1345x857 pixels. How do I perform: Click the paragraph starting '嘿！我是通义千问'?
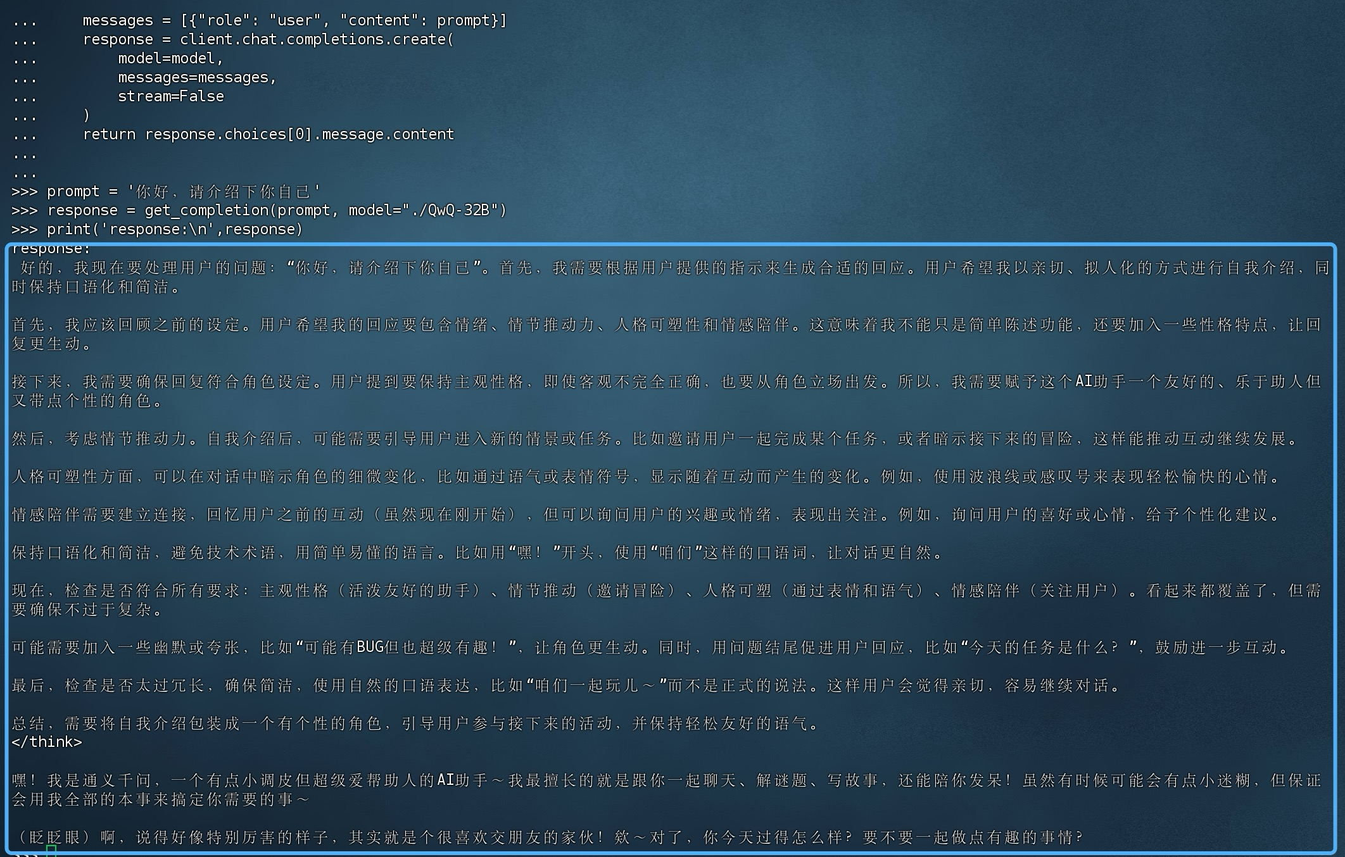[x=665, y=789]
